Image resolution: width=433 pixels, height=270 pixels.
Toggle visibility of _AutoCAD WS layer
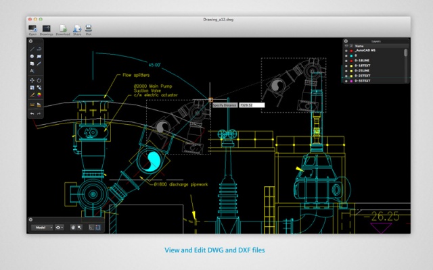[x=346, y=51]
